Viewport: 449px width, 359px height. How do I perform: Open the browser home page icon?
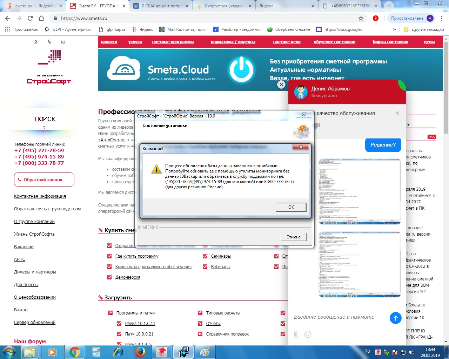pyautogui.click(x=41, y=18)
